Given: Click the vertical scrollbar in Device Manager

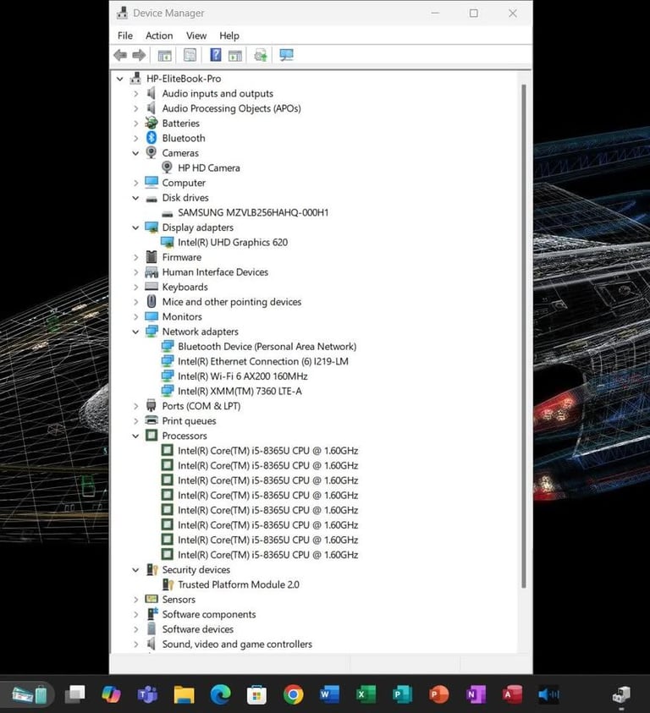Looking at the screenshot, I should tap(523, 337).
